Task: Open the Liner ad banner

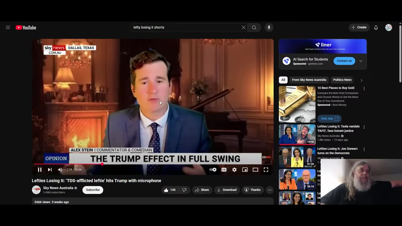Action: point(323,46)
